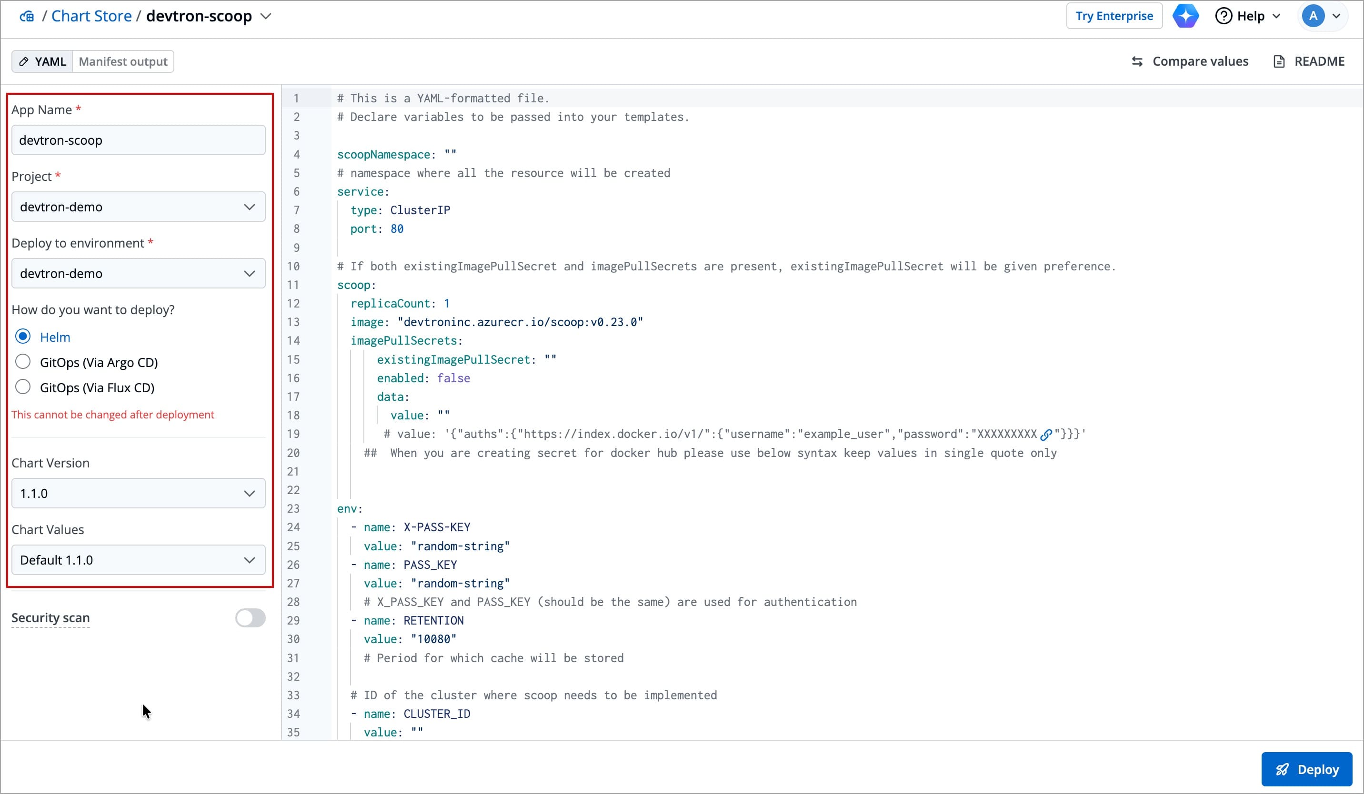Select the GitOps (Via Argo CD) option
Screen dimensions: 1364x794
point(23,362)
